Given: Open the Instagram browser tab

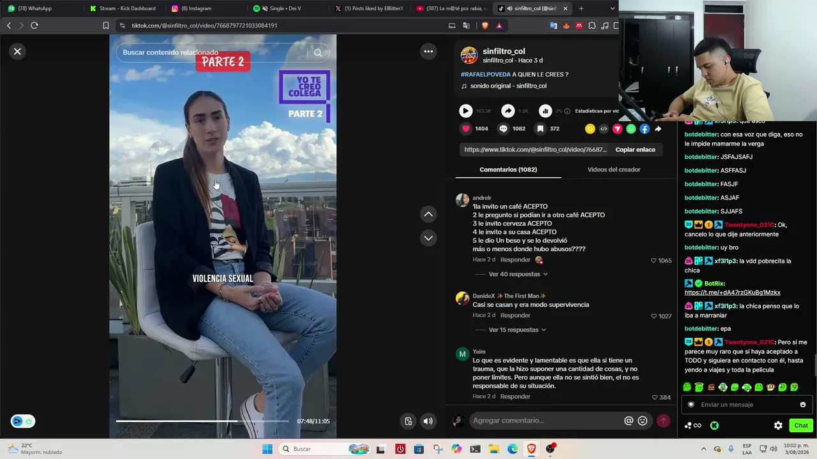Looking at the screenshot, I should (x=206, y=8).
